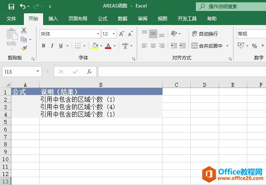Click the Percent Style icon
The height and width of the screenshot is (185, 266).
254,46
